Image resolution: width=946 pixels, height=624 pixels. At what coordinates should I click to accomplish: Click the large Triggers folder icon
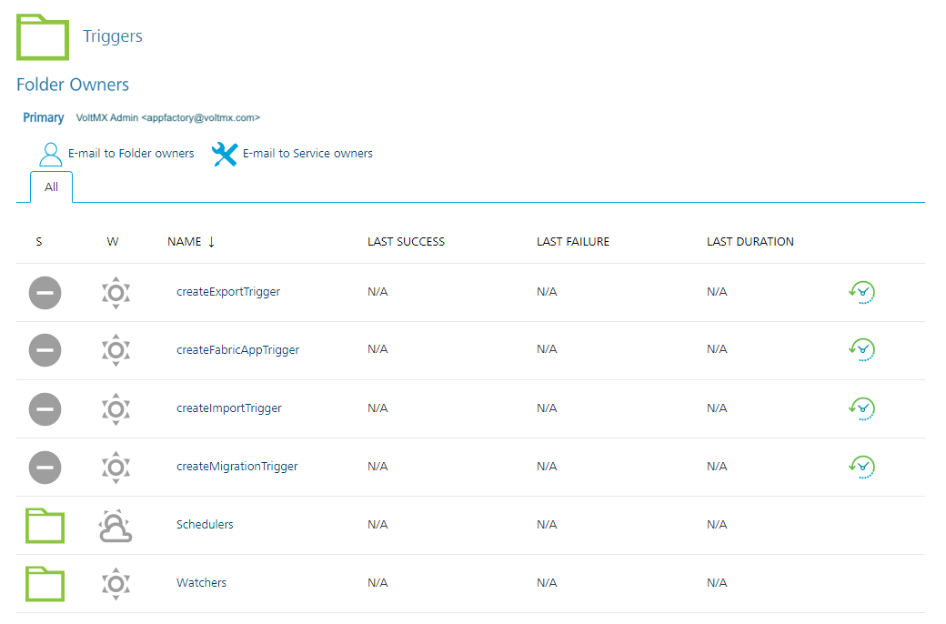(x=43, y=37)
